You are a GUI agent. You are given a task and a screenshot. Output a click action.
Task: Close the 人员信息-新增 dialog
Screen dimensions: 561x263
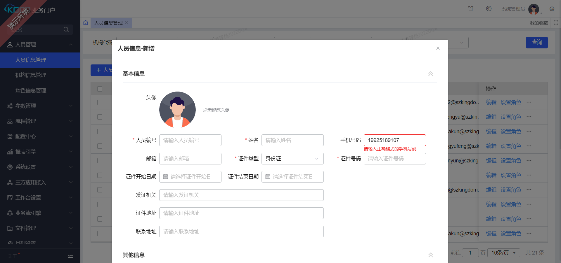[438, 48]
